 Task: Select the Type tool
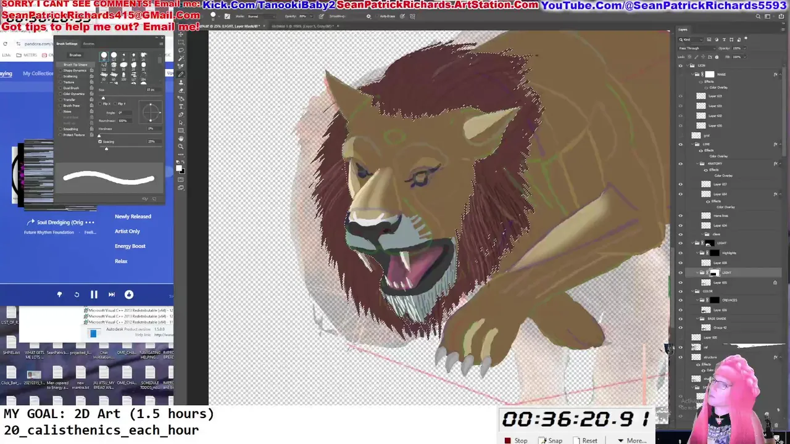pyautogui.click(x=181, y=106)
